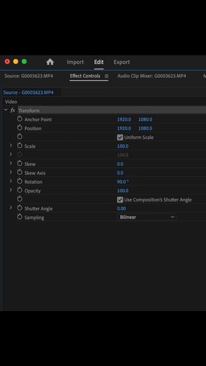This screenshot has height=366, width=206.
Task: Expand the disabled scale width row
Action: [11, 154]
